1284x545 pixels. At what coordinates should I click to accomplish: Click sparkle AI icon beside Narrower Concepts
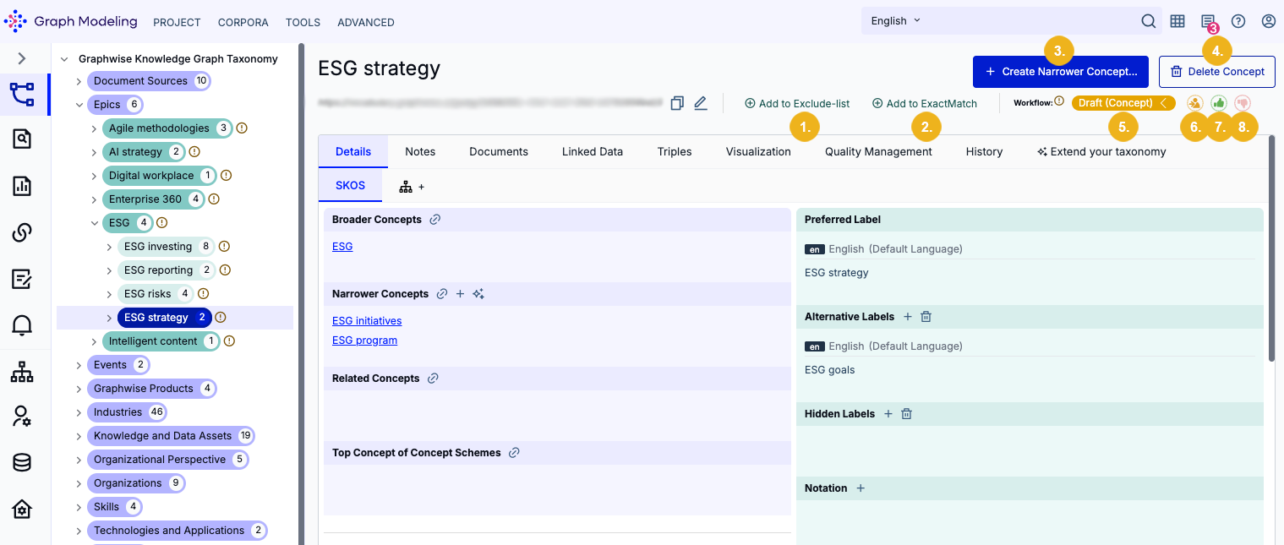478,294
